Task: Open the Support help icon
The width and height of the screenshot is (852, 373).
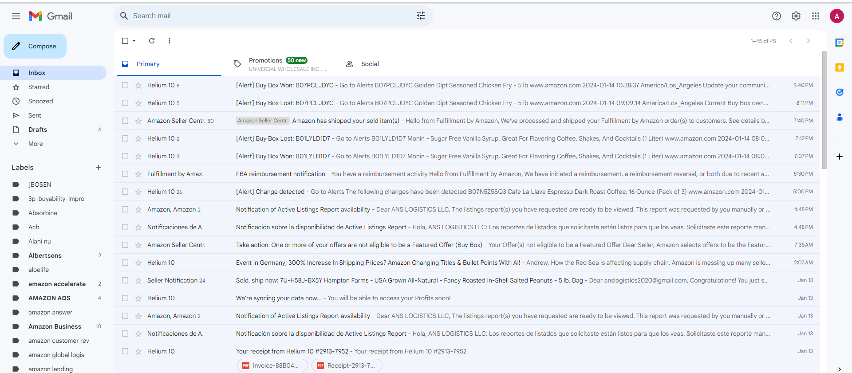Action: tap(777, 16)
